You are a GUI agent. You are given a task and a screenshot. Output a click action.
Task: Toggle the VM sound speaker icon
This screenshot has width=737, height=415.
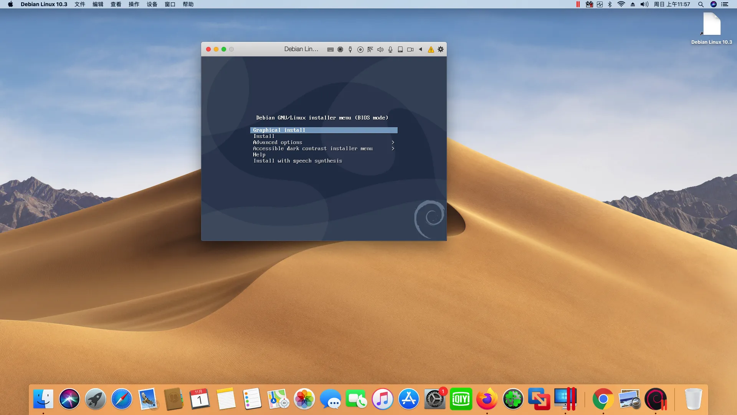pos(380,50)
